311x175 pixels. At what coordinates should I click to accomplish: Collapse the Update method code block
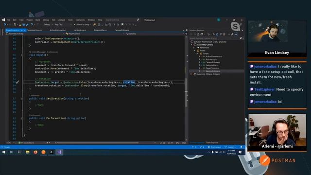click(22, 55)
